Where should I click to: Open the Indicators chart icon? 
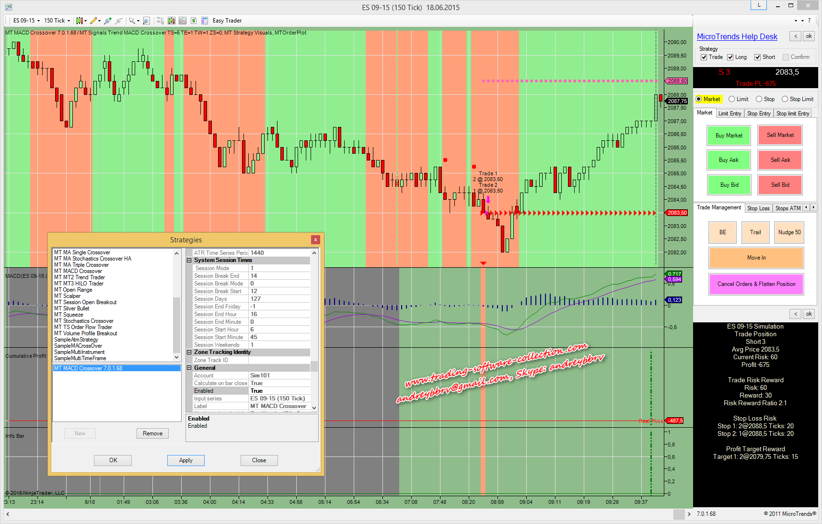(x=183, y=21)
